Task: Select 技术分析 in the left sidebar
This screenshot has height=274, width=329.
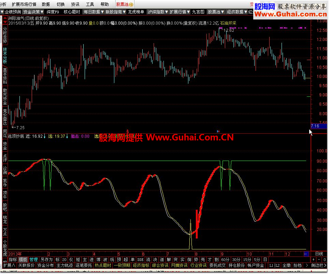Action: point(5,55)
